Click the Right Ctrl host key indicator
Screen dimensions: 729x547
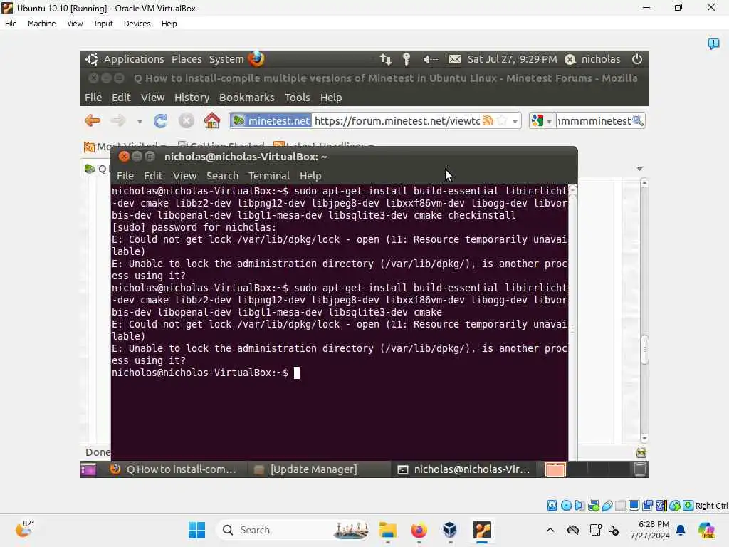point(711,506)
